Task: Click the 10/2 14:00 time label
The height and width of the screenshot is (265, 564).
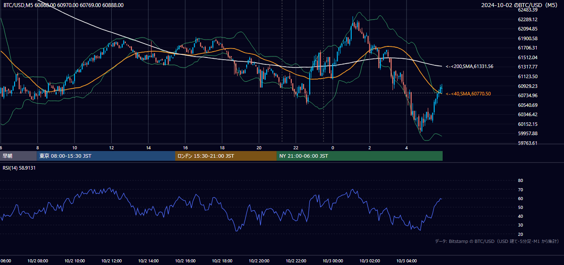Action: tap(148, 261)
